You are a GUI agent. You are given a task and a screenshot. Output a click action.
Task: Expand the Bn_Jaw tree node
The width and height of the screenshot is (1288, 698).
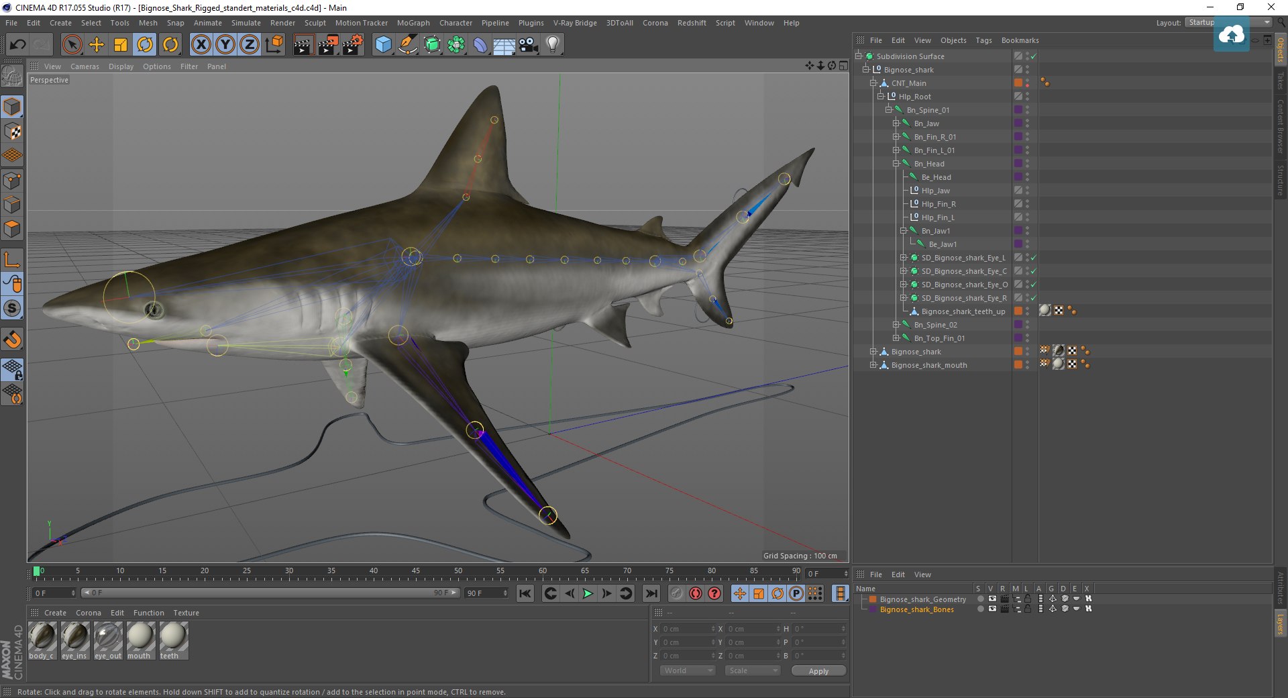click(x=896, y=123)
